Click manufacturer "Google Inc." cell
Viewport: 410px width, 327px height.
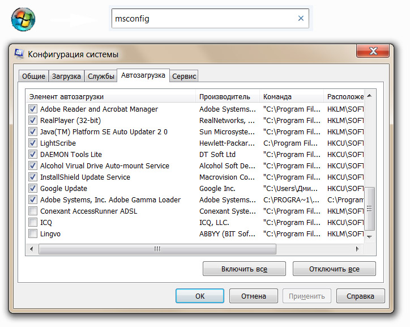click(x=217, y=188)
